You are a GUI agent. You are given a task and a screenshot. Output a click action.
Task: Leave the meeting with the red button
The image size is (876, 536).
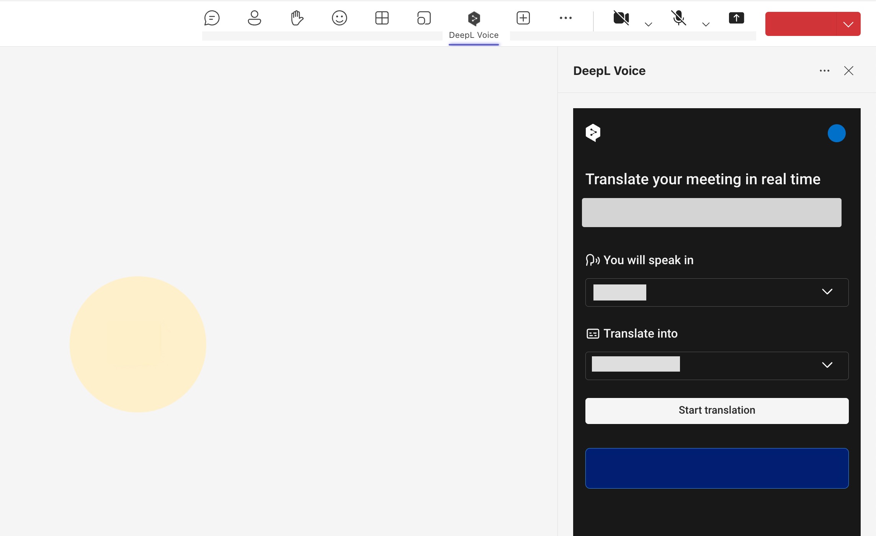(800, 24)
